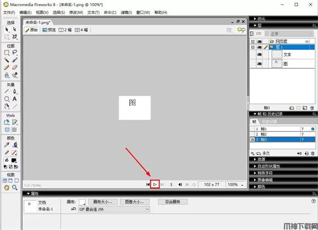Toggle visibility of 层 1 layer
The height and width of the screenshot is (230, 318).
(x=259, y=47)
